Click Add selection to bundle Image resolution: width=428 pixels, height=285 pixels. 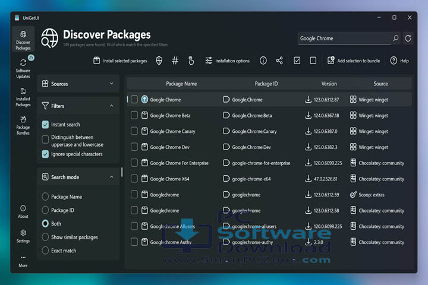(x=354, y=61)
